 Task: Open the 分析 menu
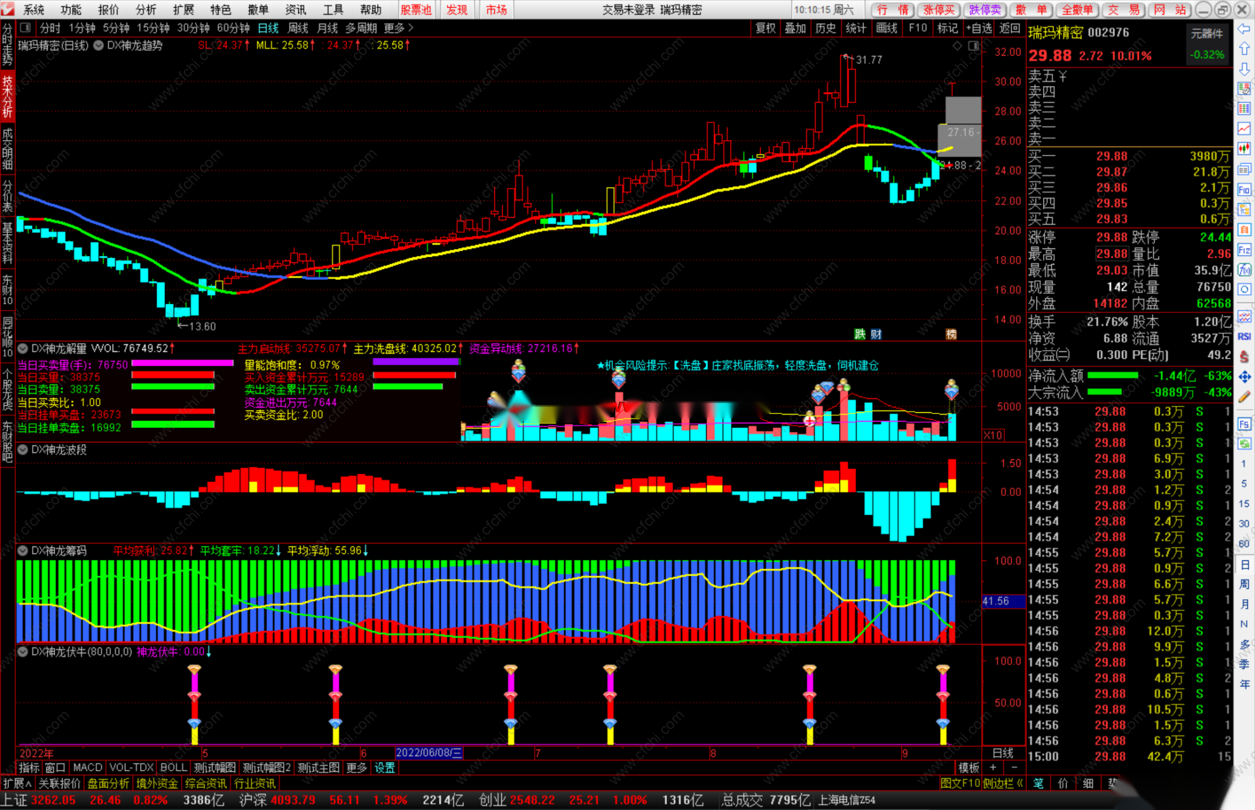pos(146,9)
